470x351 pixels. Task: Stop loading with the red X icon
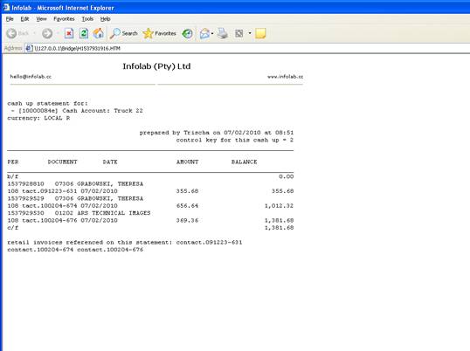(x=69, y=33)
